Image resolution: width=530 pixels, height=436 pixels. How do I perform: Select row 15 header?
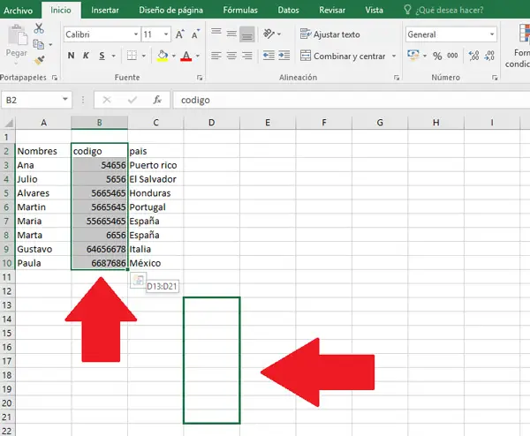click(7, 333)
